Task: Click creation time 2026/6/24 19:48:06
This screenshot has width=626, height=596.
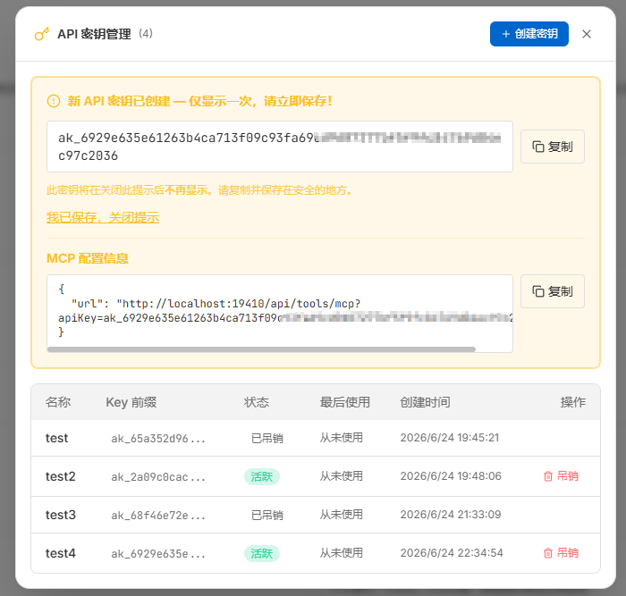Action: point(451,476)
